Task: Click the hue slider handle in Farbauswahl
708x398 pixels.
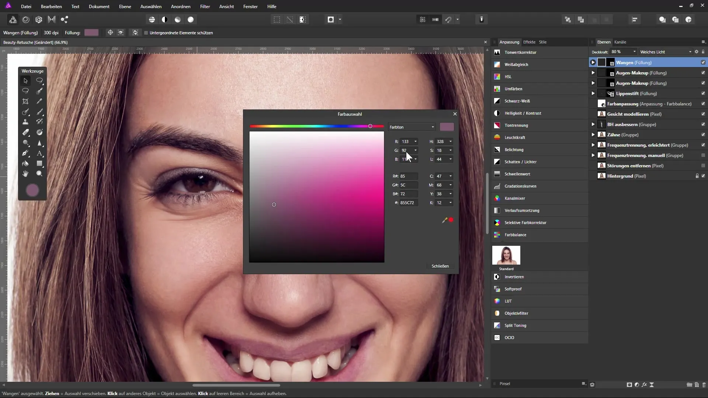Action: point(370,126)
